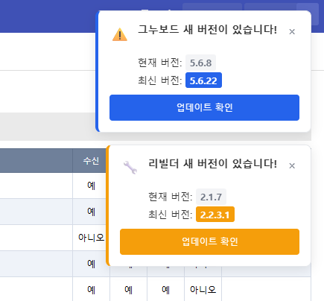Click 예 in the bottom row of 수신 column
This screenshot has height=301, width=324.
(x=91, y=290)
